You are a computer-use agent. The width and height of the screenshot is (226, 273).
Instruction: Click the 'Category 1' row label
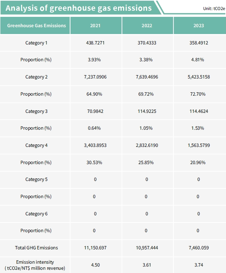36,43
